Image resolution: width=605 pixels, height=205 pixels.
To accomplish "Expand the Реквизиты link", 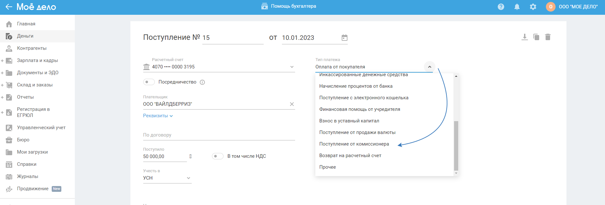I will click(x=158, y=116).
